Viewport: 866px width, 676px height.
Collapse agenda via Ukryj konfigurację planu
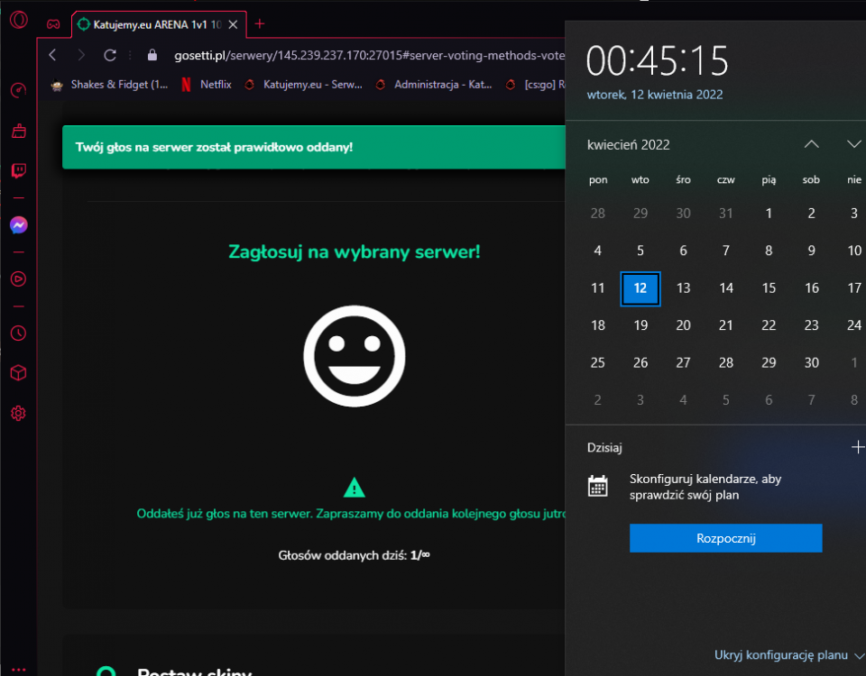[x=788, y=655]
